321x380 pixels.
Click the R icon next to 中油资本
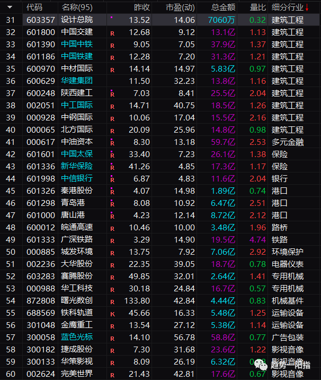pos(112,143)
